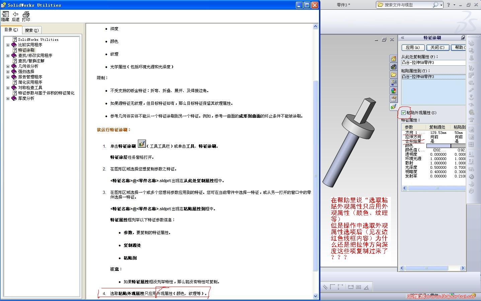Click the 几何体分析 purple book icon

pyautogui.click(x=14, y=66)
